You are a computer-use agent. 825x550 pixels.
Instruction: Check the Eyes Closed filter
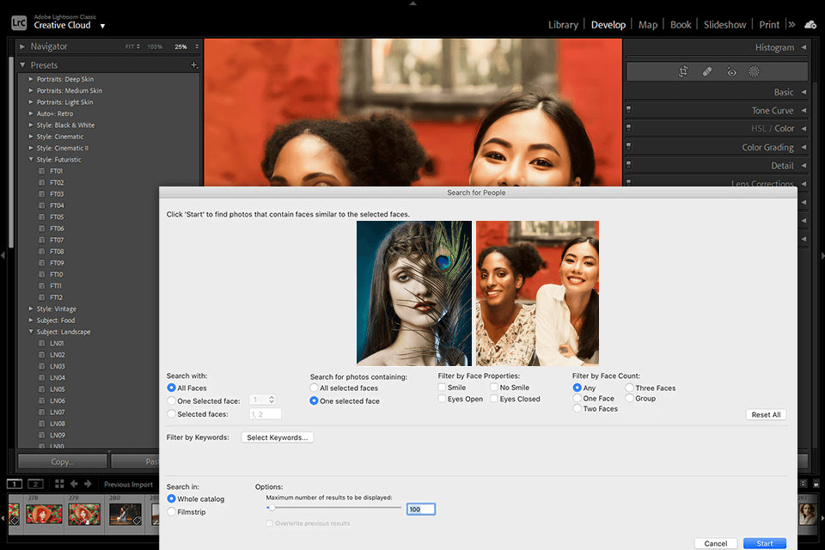tap(494, 399)
